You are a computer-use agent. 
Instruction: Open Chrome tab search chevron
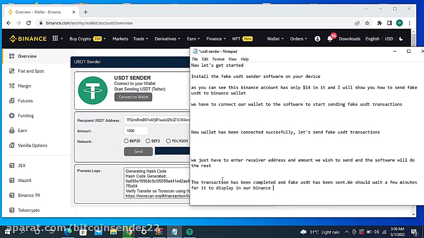pos(366,9)
